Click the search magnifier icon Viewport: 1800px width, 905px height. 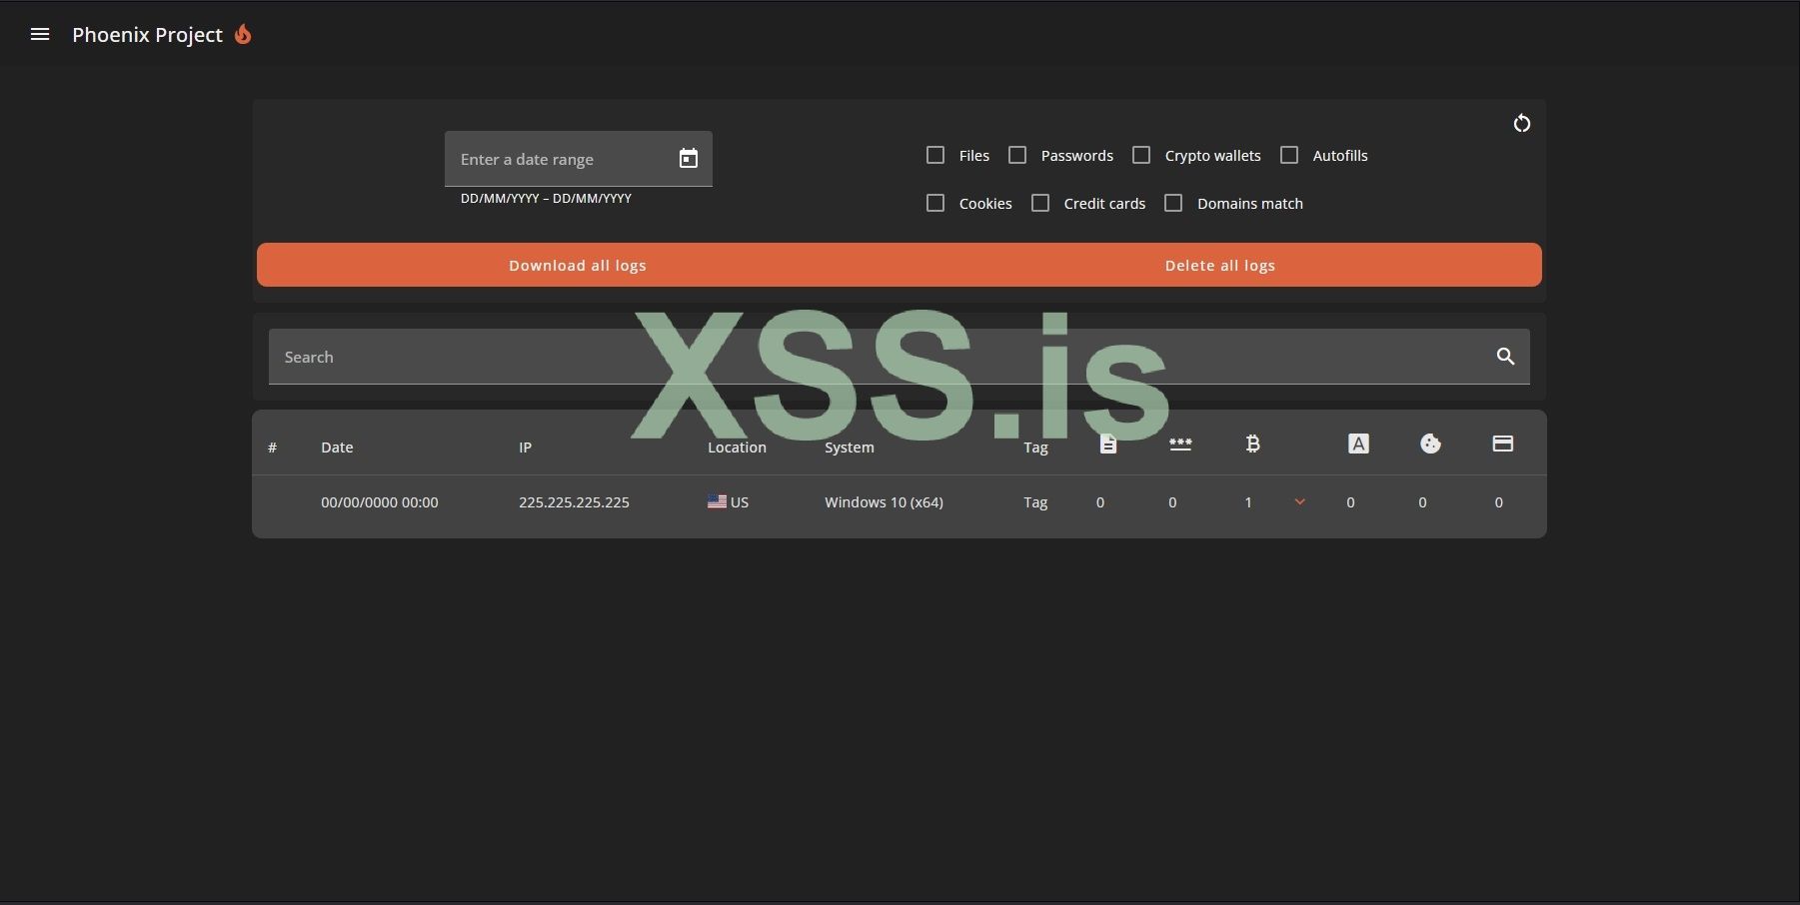click(1505, 357)
